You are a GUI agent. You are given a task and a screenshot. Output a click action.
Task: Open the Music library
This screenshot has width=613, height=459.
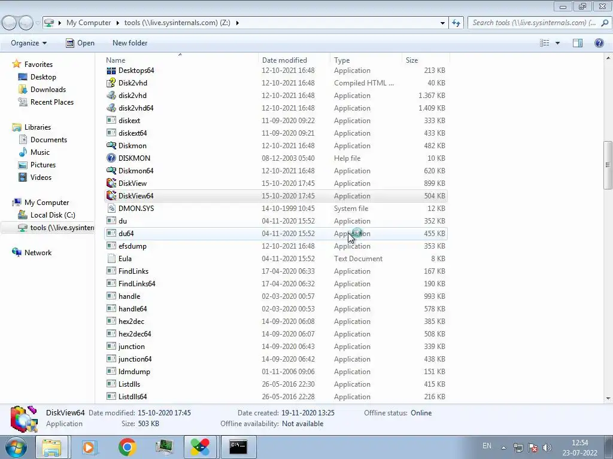[x=40, y=152]
